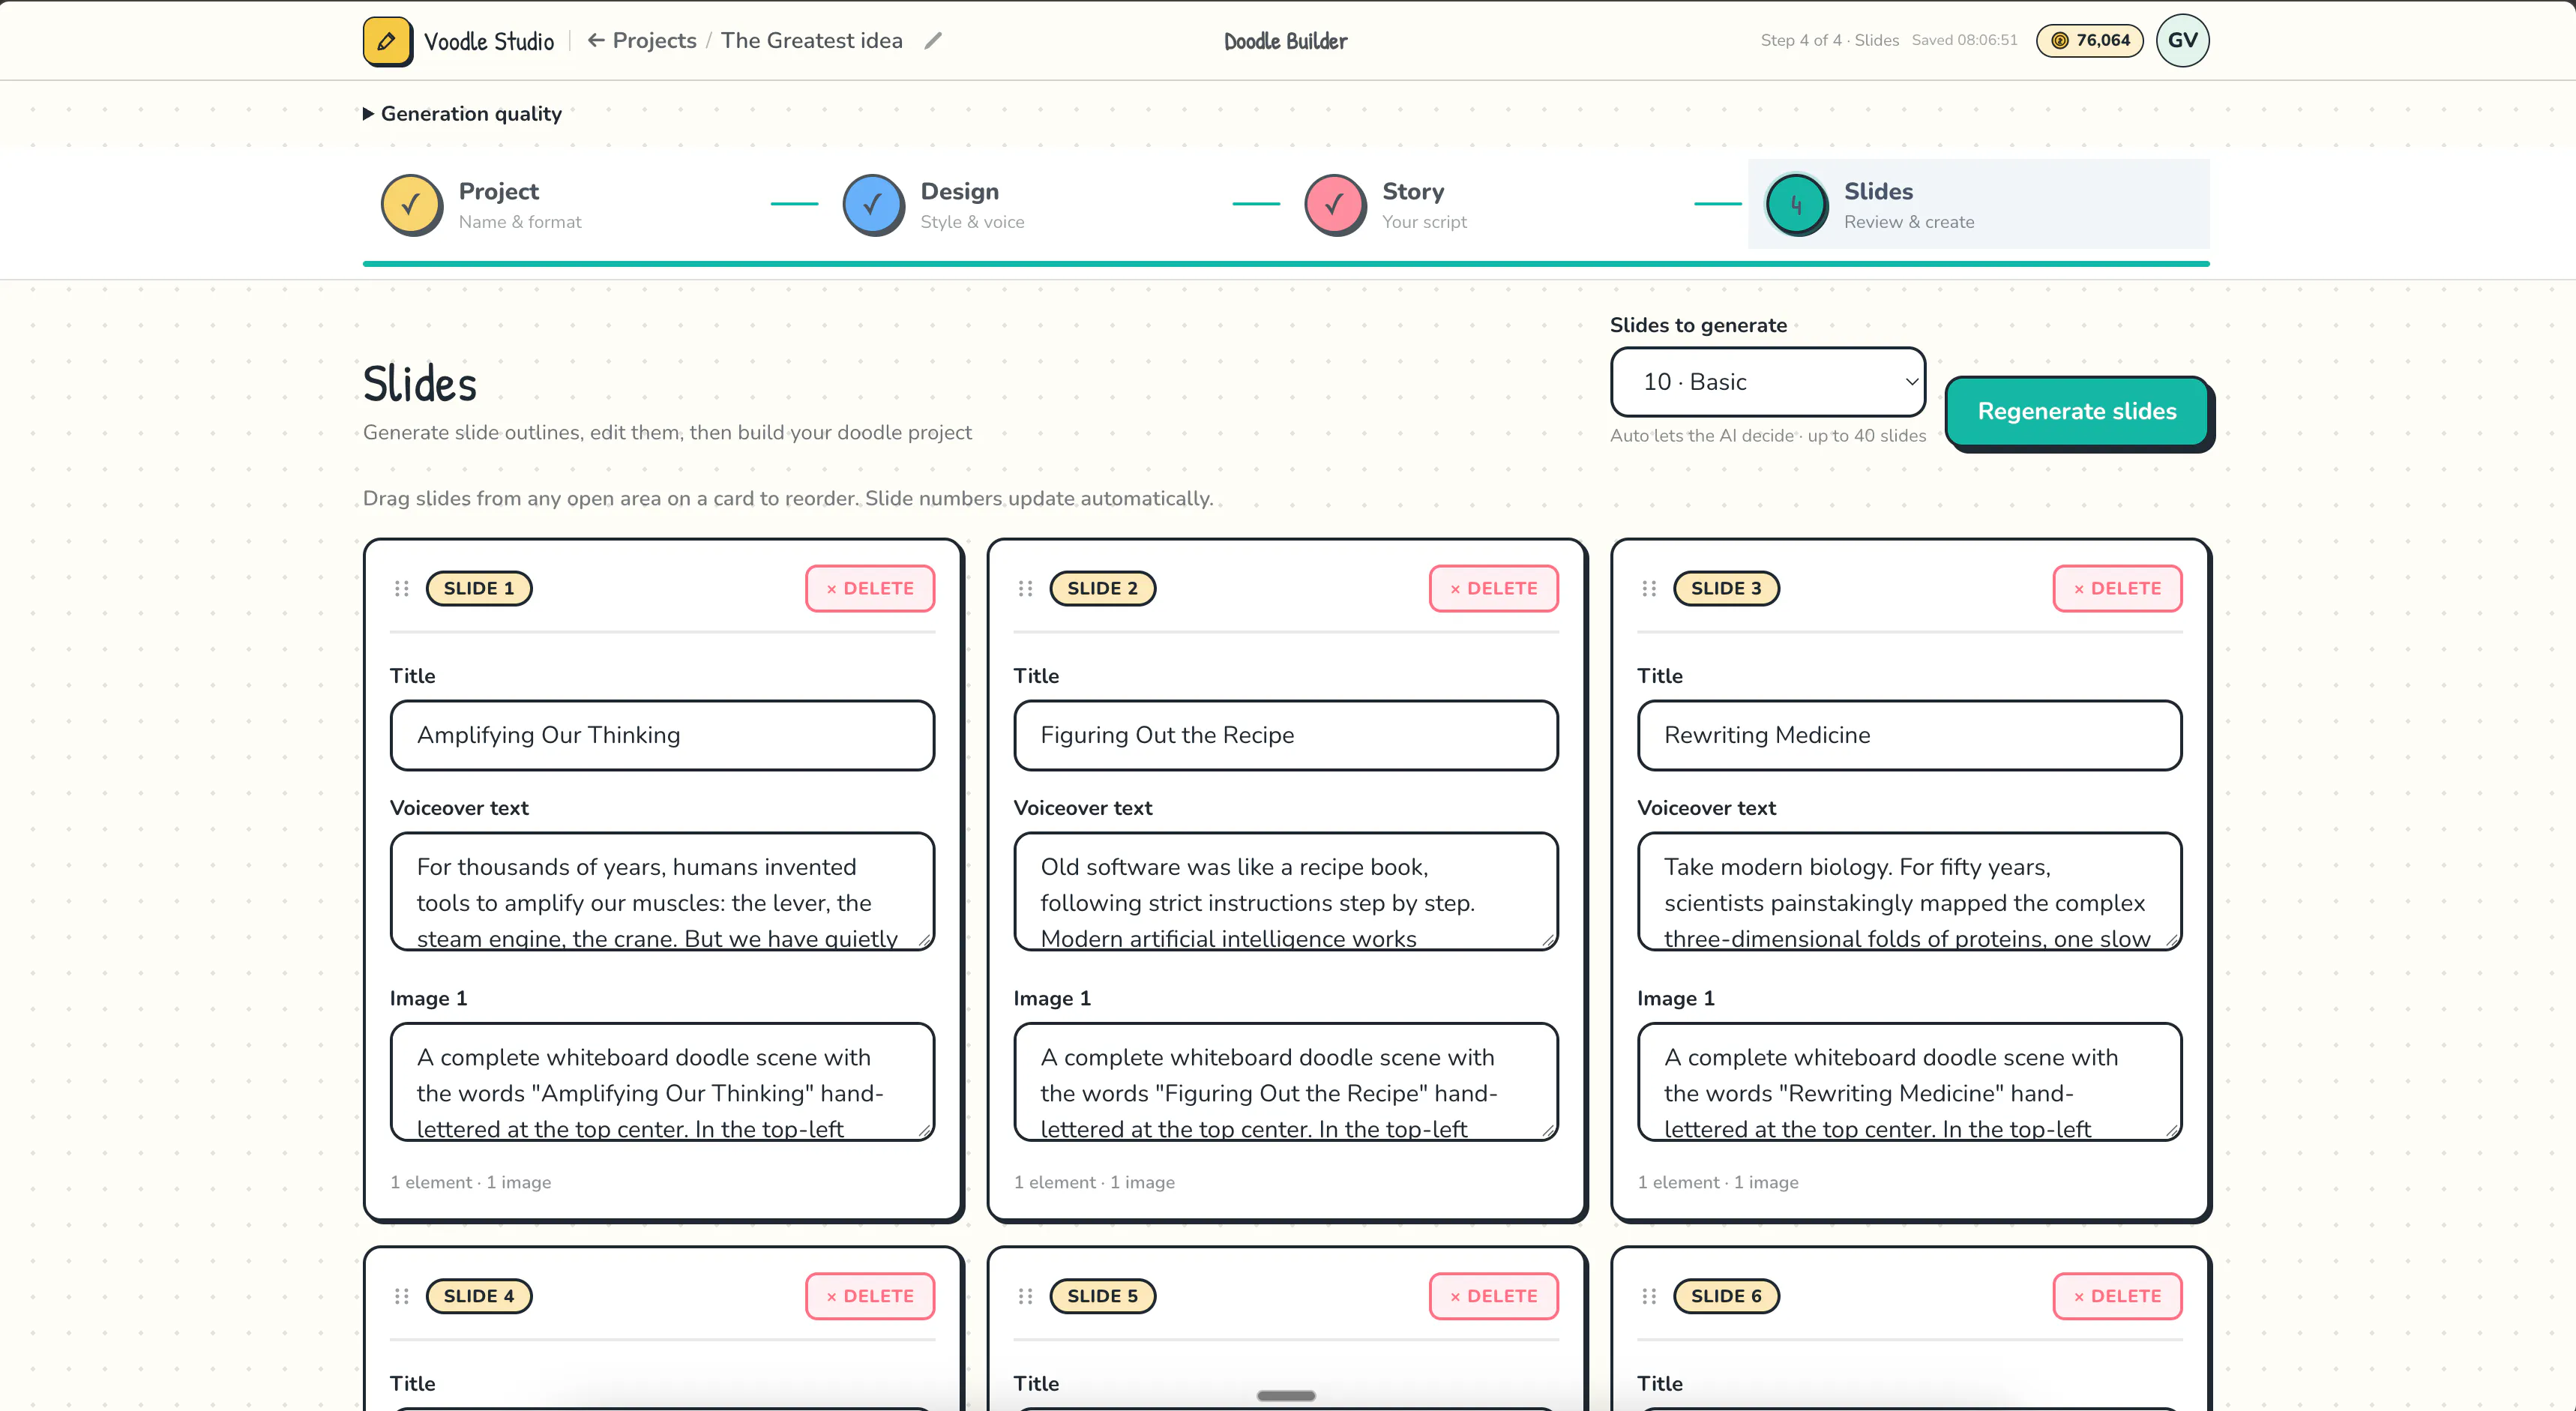Click the SLIDE 3 badge label
The image size is (2576, 1411).
[x=1726, y=589]
